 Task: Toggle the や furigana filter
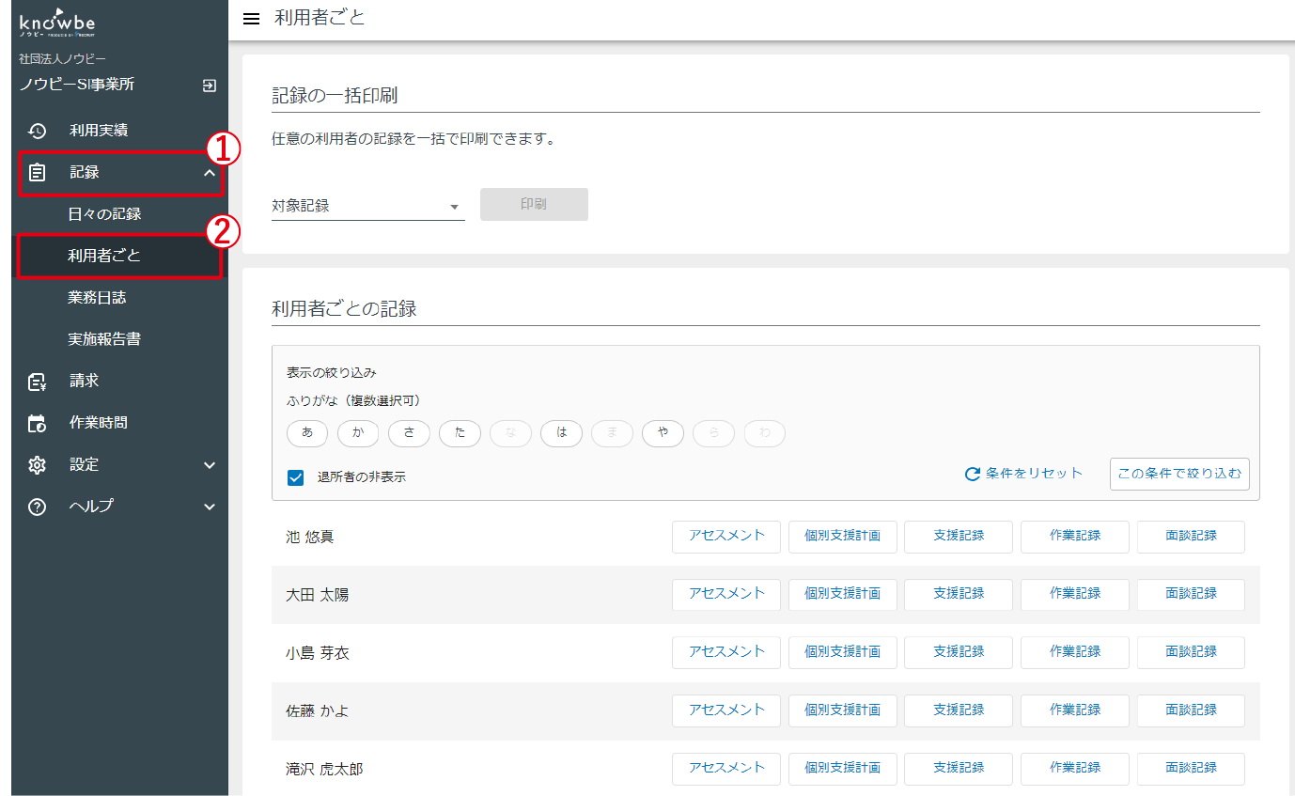click(663, 433)
